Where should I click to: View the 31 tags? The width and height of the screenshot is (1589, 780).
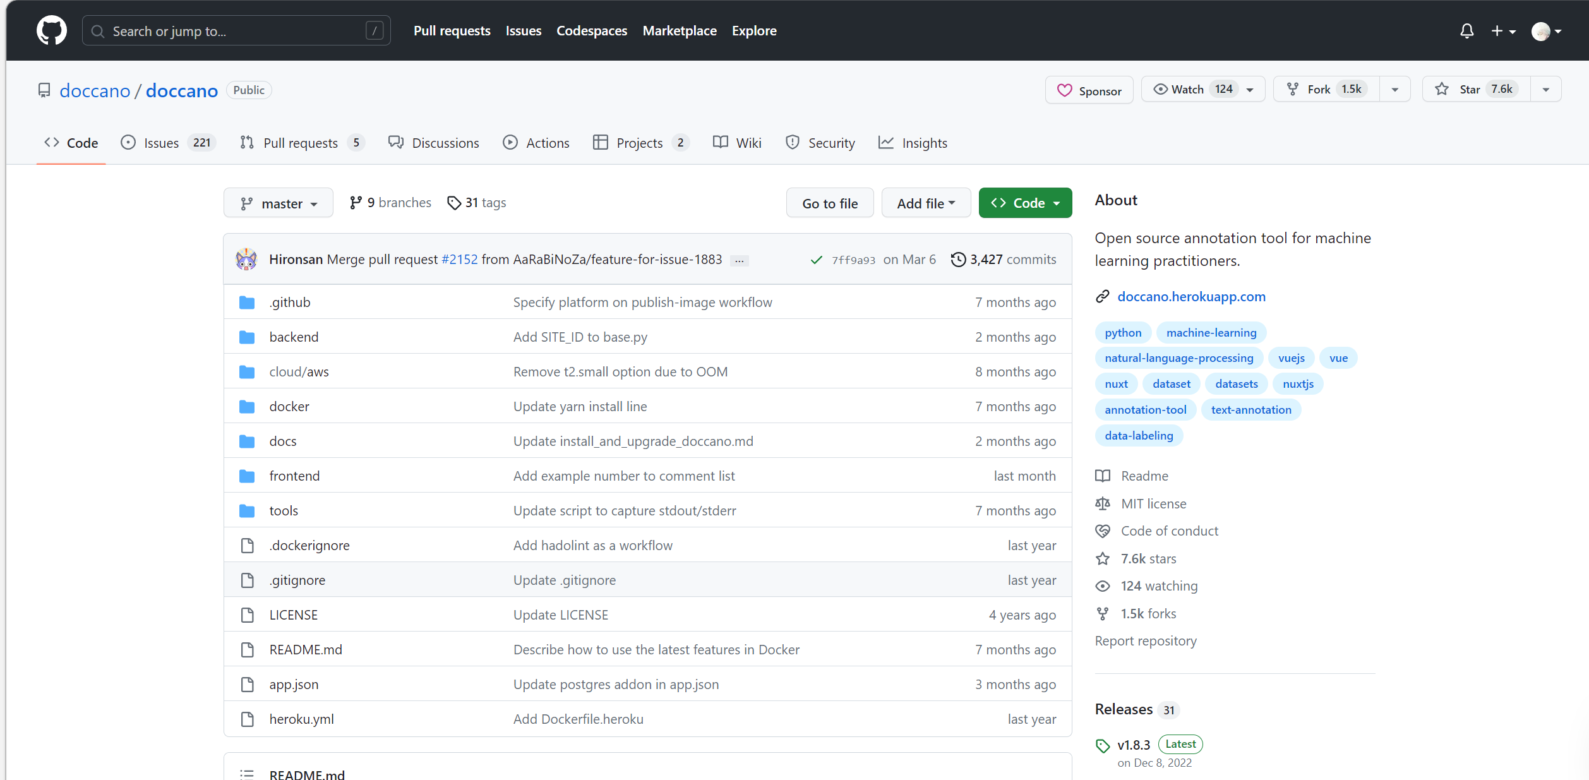click(477, 203)
